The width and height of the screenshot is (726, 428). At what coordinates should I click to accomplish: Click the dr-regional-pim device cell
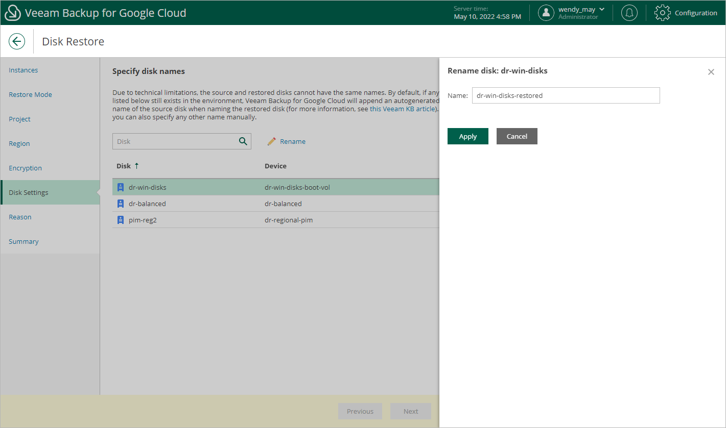coord(289,220)
